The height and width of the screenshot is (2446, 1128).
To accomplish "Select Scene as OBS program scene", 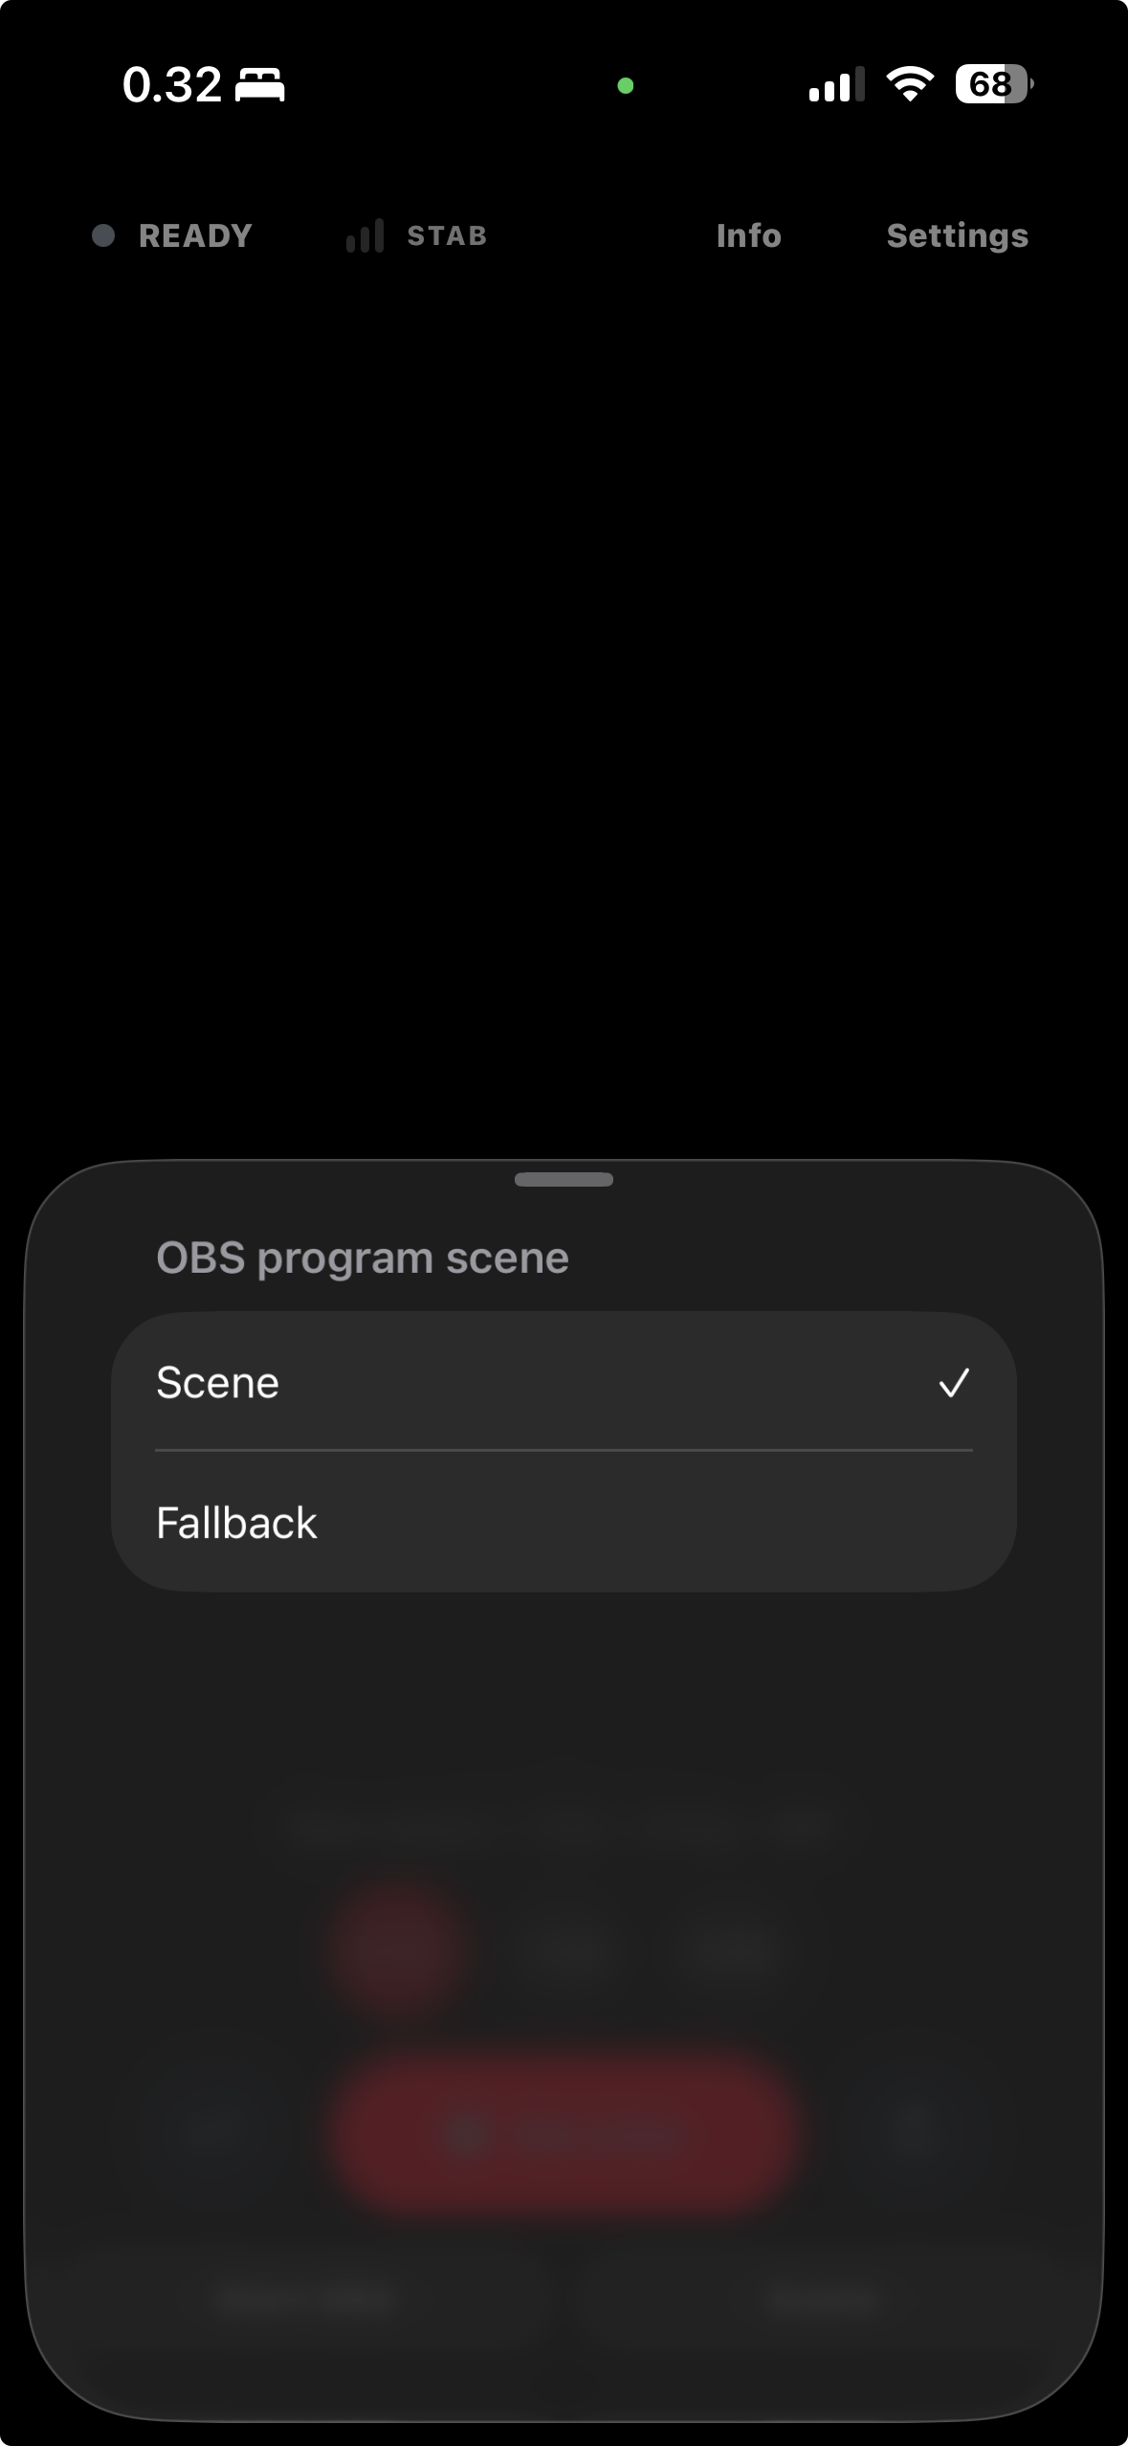I will tap(564, 1382).
